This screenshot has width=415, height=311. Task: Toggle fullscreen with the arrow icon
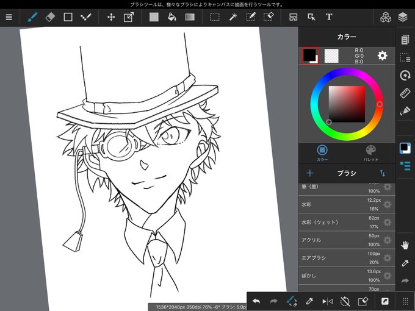point(385,301)
